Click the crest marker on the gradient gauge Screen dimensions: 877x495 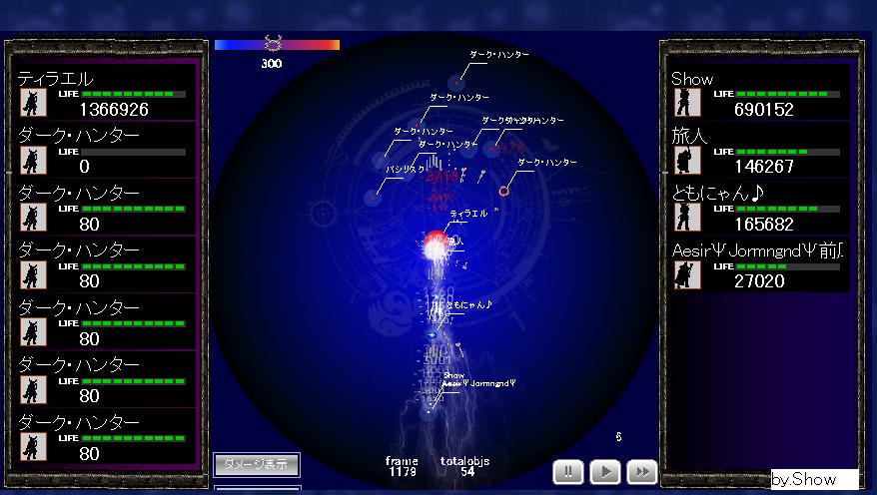[x=273, y=44]
